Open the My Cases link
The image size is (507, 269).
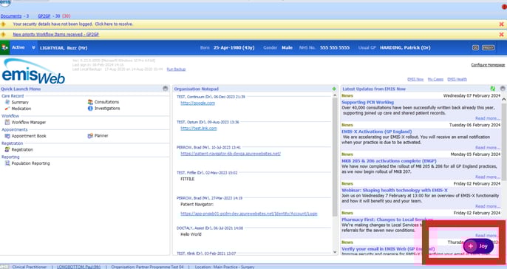tap(435, 79)
